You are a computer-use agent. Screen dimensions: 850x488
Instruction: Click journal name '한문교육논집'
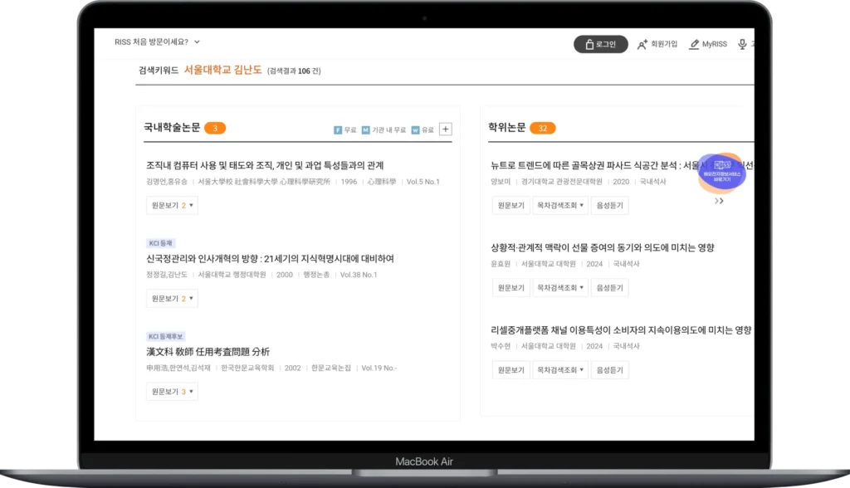click(x=330, y=368)
